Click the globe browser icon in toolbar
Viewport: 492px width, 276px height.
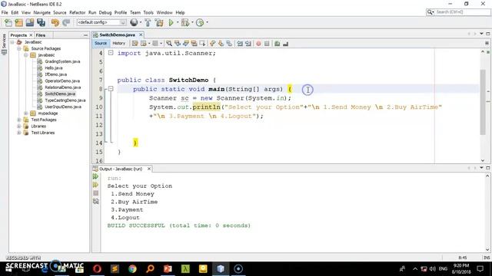[134, 22]
